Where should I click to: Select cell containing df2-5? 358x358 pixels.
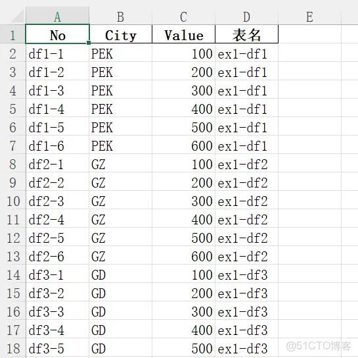click(x=58, y=237)
